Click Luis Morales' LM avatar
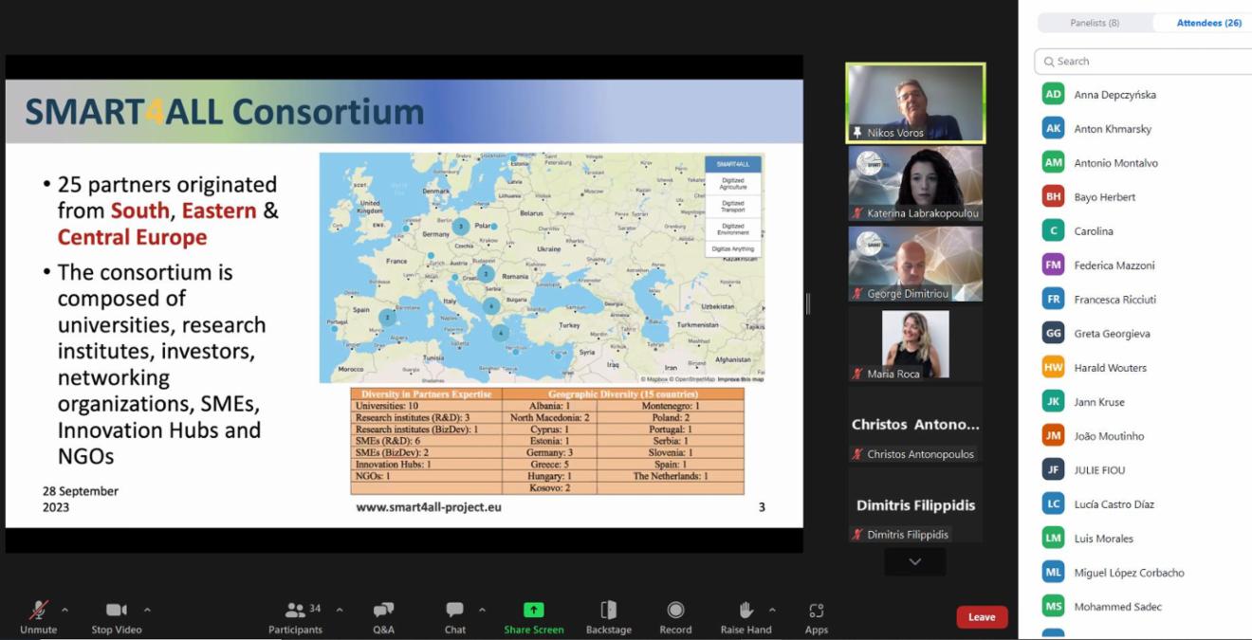Viewport: 1252px width, 640px height. (x=1053, y=538)
